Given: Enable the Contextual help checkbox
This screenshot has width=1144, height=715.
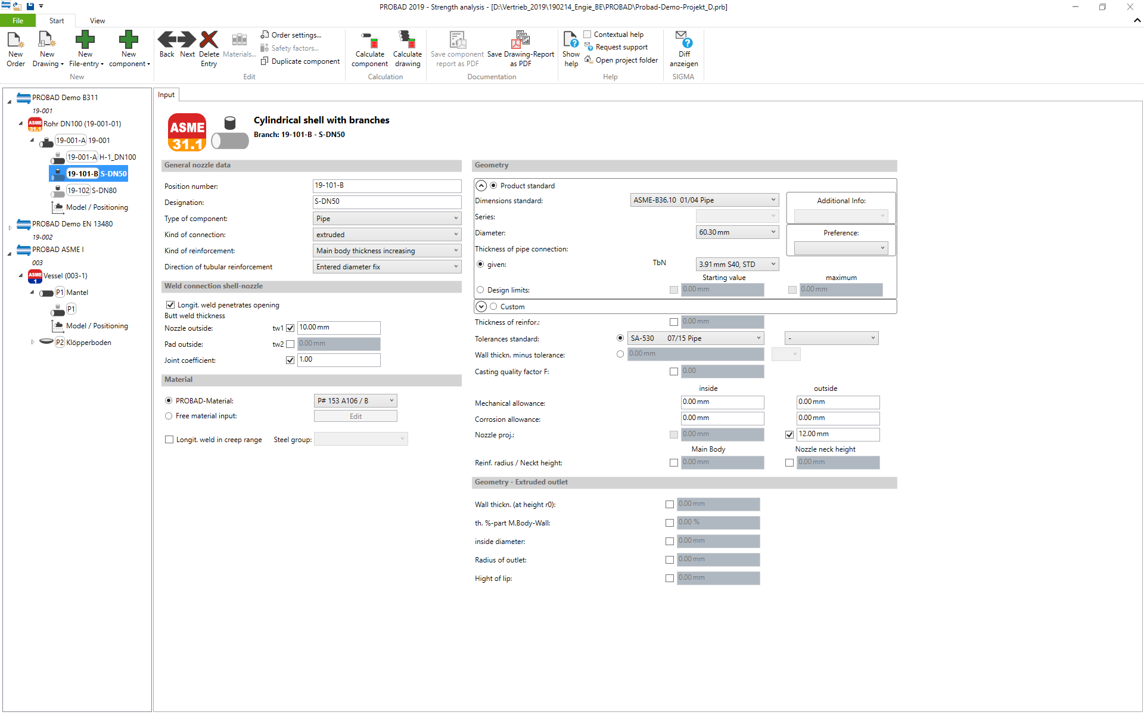Looking at the screenshot, I should click(x=587, y=35).
